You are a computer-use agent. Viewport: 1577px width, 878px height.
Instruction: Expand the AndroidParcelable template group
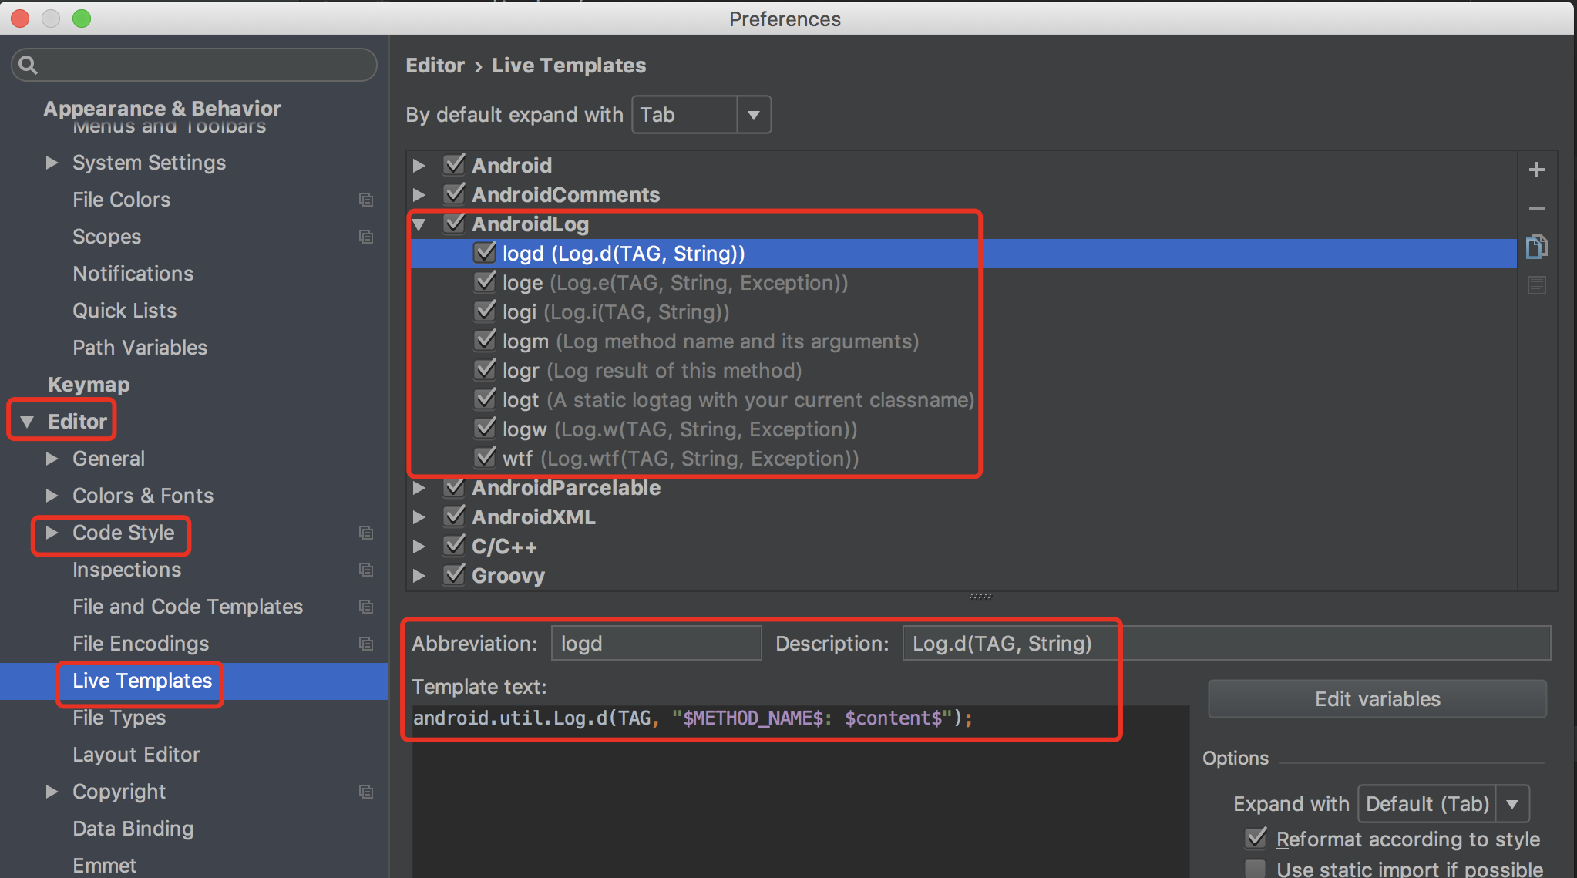point(419,488)
